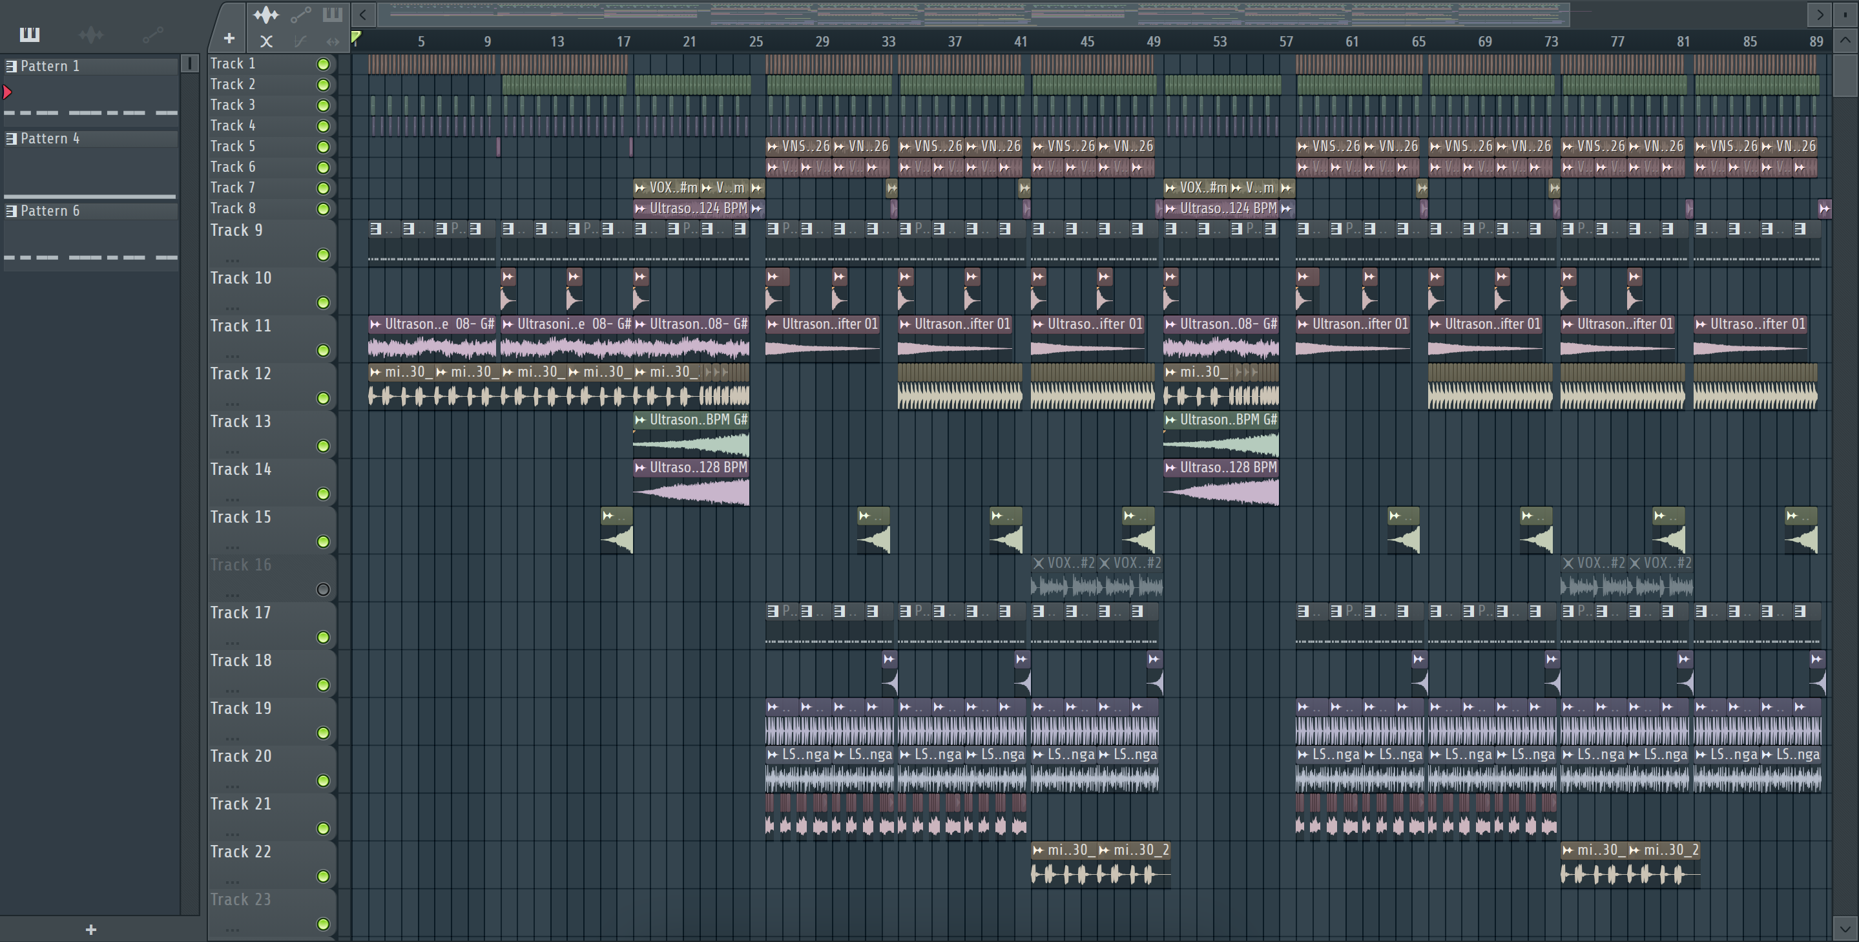Mute Track 9 with its green LED
Viewport: 1859px width, 942px height.
coord(324,255)
